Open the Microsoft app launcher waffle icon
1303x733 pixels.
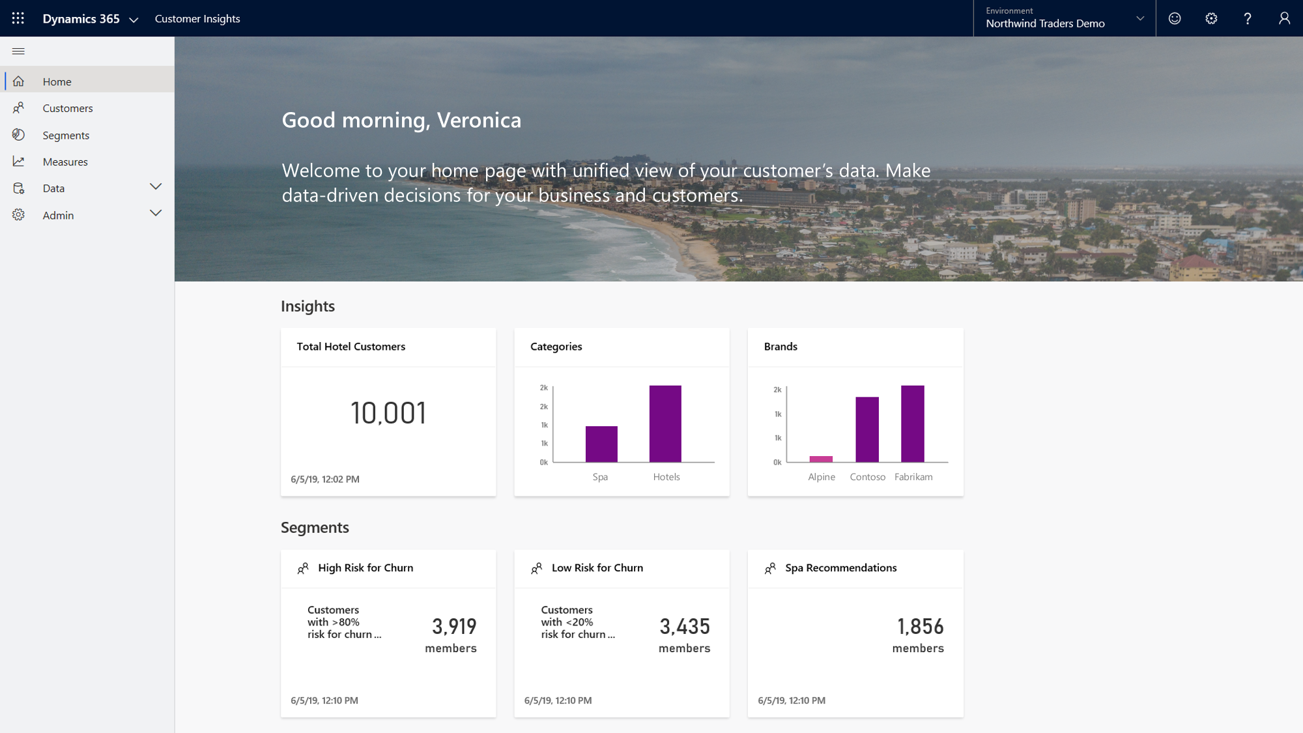coord(17,18)
